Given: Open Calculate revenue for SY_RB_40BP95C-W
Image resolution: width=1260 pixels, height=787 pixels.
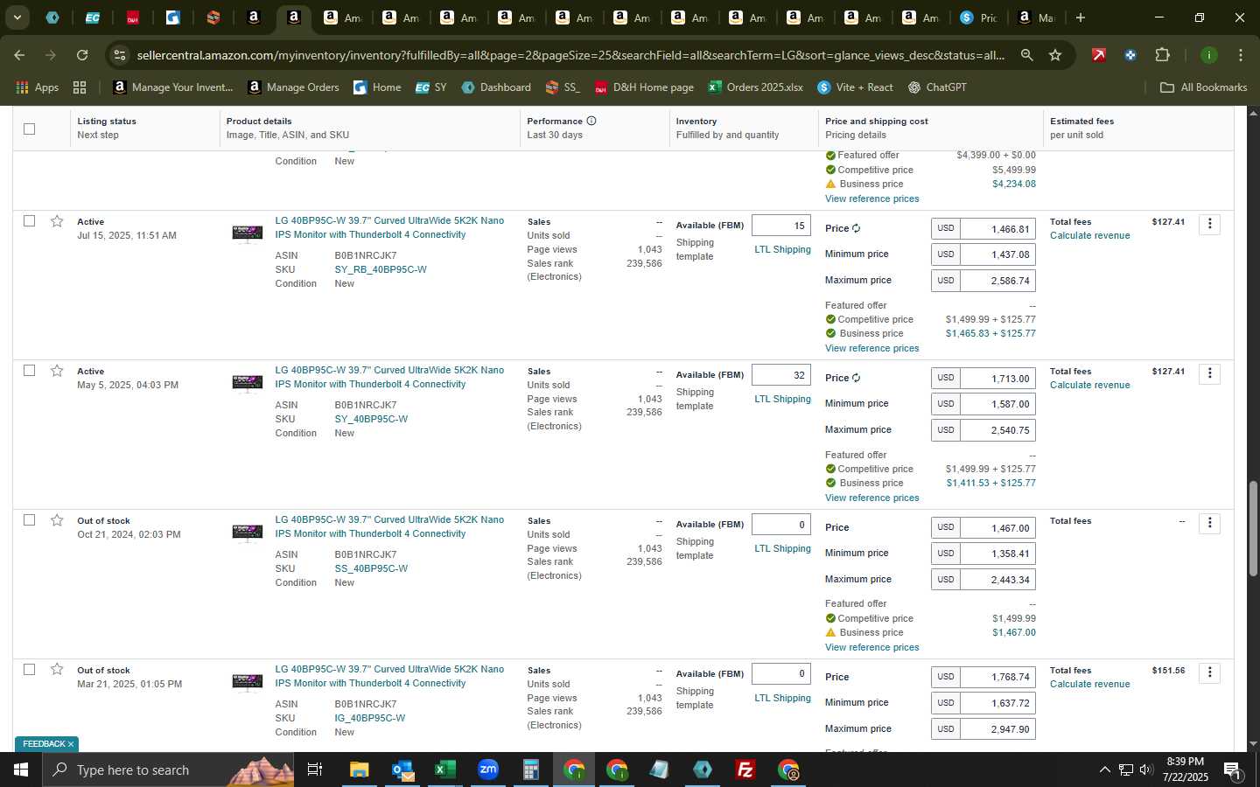Looking at the screenshot, I should pos(1089,235).
